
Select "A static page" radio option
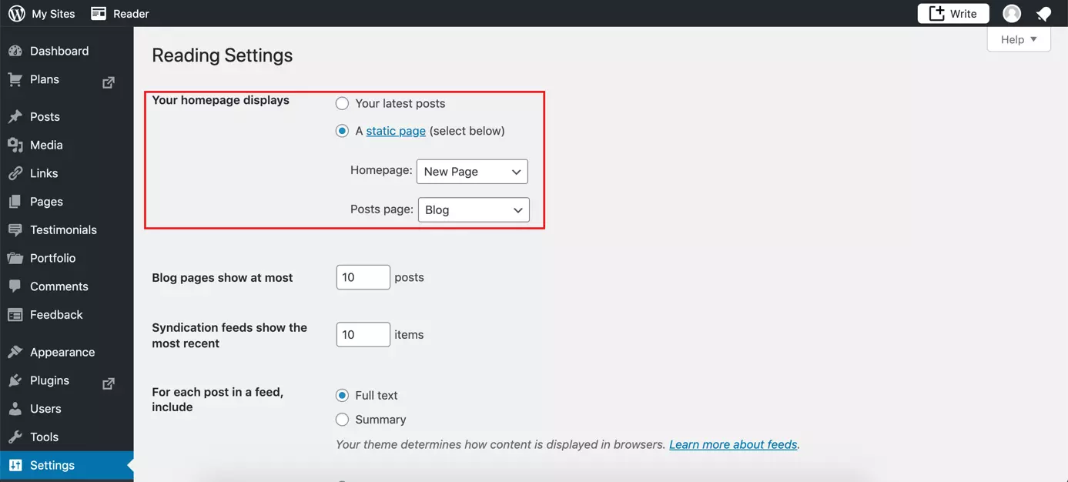342,131
